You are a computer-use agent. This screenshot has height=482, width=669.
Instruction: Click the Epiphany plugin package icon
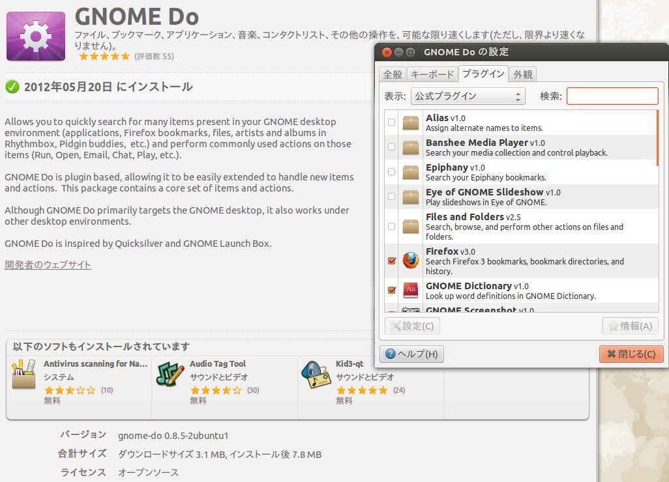click(x=410, y=172)
